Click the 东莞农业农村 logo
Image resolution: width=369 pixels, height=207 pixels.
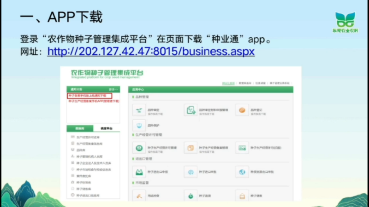(x=345, y=22)
